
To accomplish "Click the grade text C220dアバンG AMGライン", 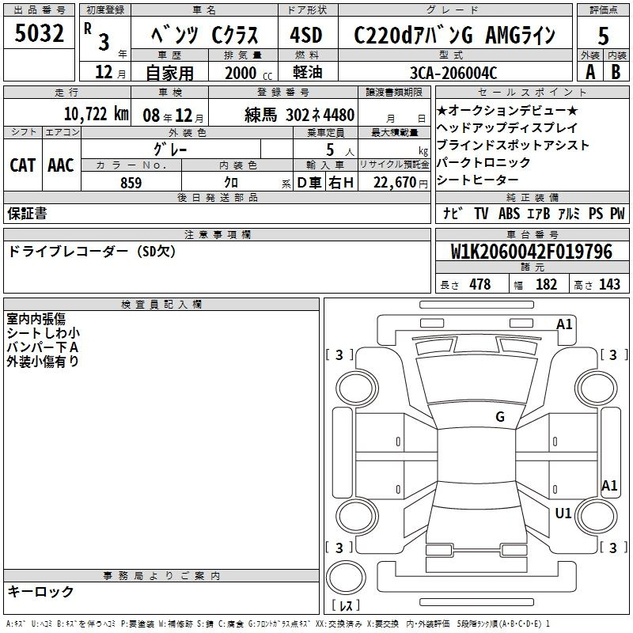I will pos(453,35).
